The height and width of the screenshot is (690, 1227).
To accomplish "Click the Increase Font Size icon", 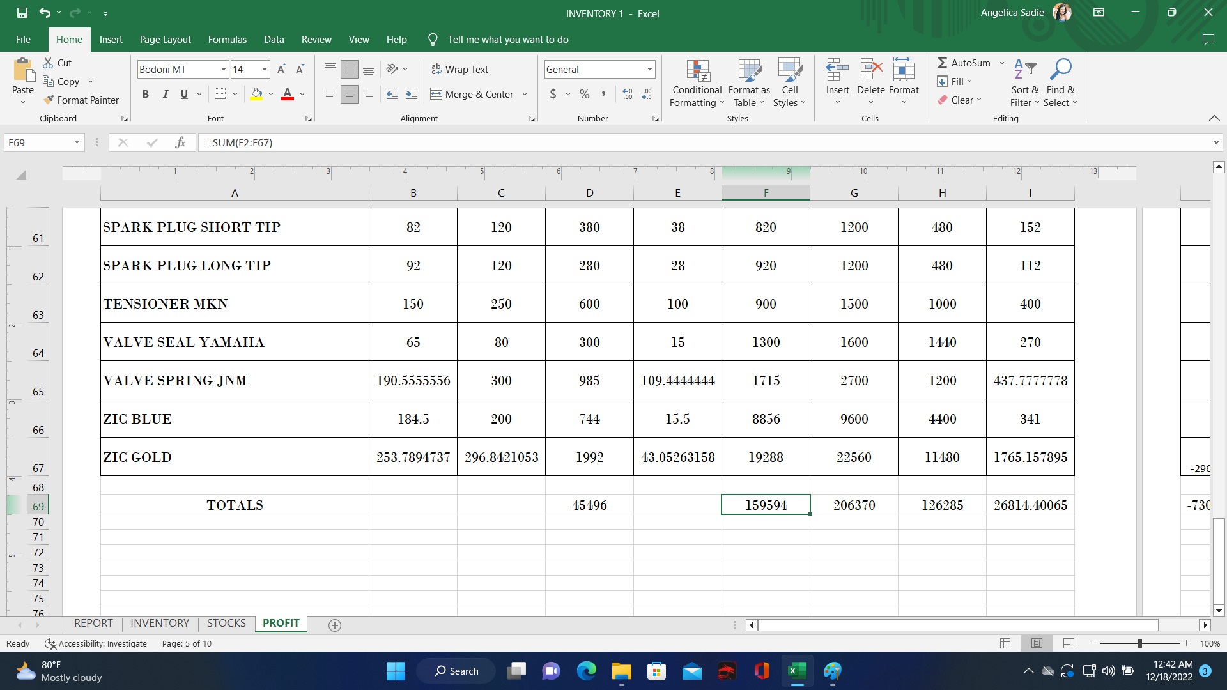I will 281,69.
